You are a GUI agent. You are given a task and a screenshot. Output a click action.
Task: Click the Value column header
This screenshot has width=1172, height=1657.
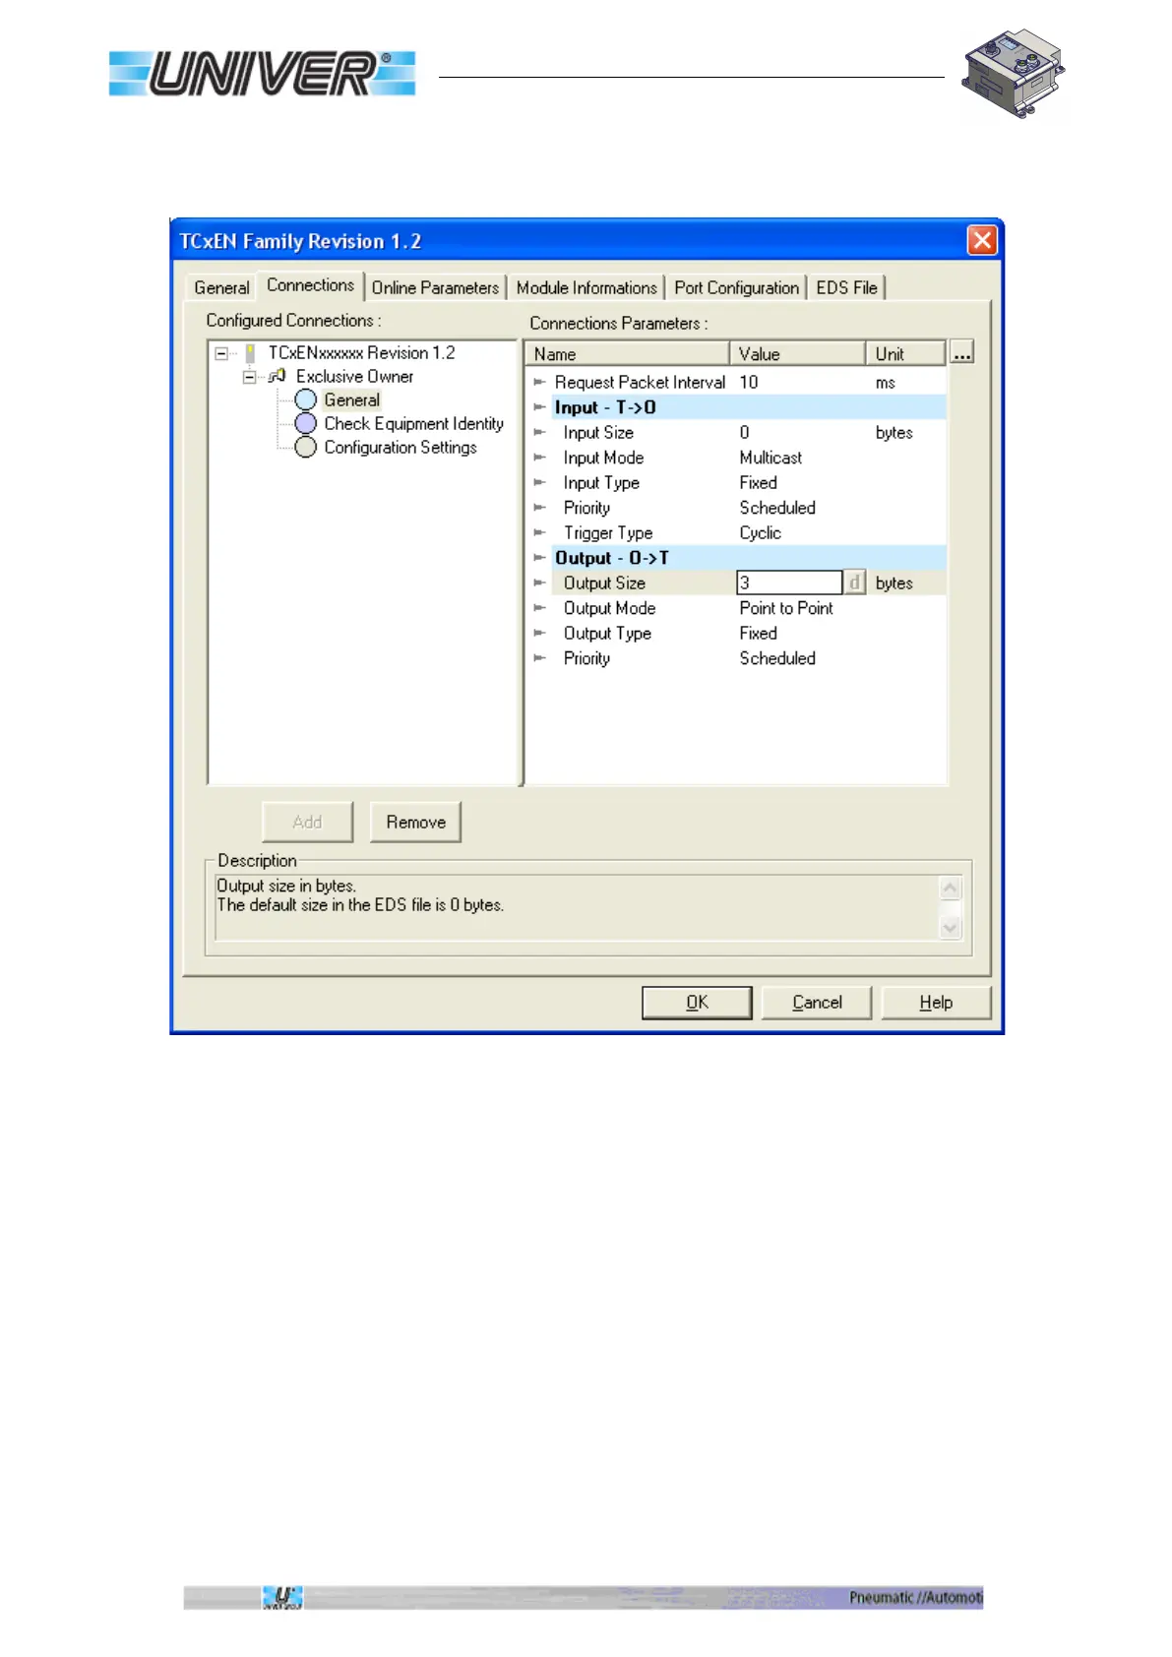tap(797, 353)
